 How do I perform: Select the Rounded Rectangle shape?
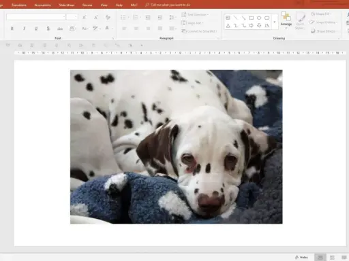click(267, 18)
